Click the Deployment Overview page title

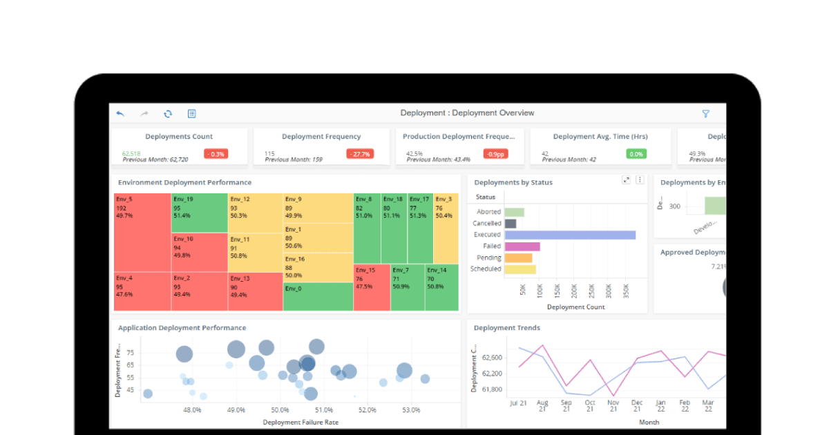coord(467,113)
